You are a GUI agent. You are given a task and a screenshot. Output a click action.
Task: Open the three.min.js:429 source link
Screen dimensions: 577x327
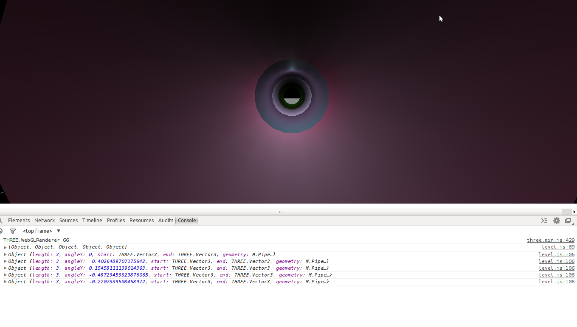[550, 240]
